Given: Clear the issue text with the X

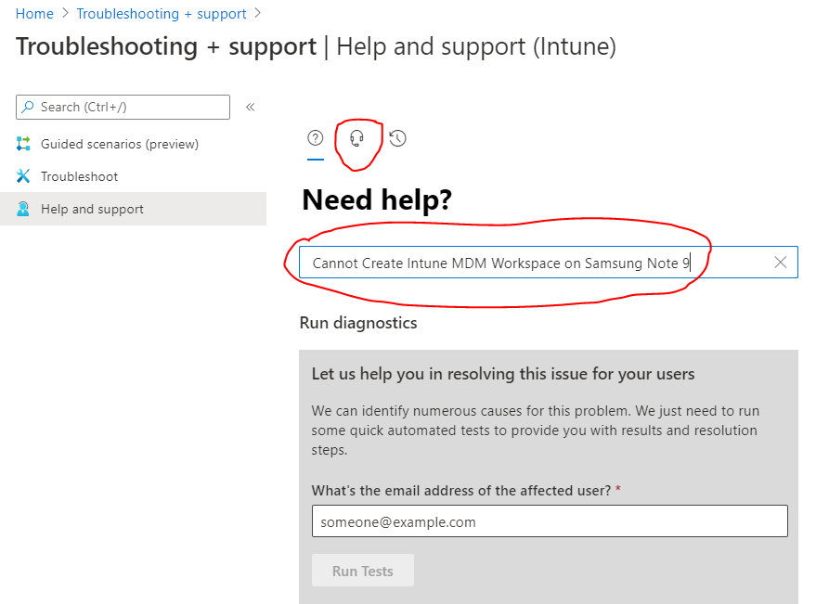Looking at the screenshot, I should [781, 262].
